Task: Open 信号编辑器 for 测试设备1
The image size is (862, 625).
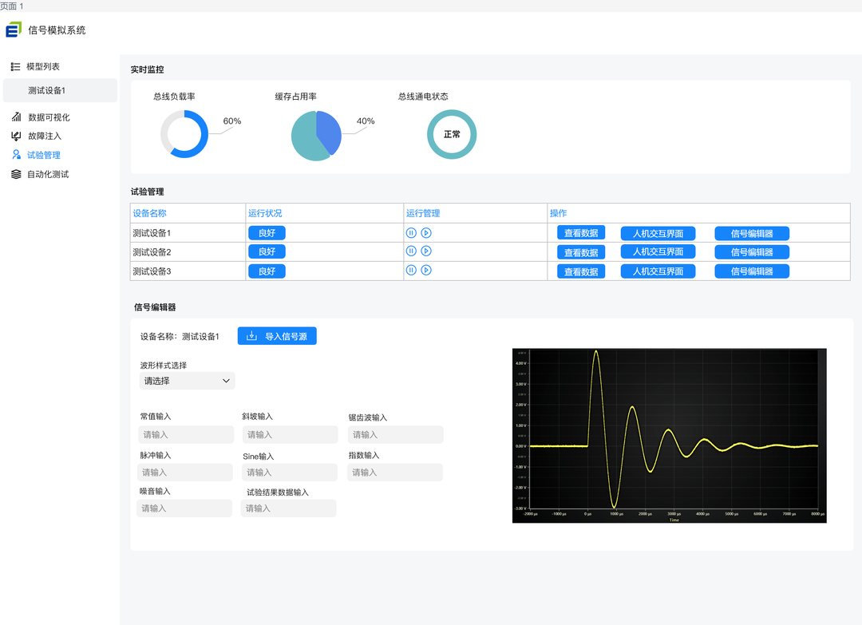Action: (752, 233)
